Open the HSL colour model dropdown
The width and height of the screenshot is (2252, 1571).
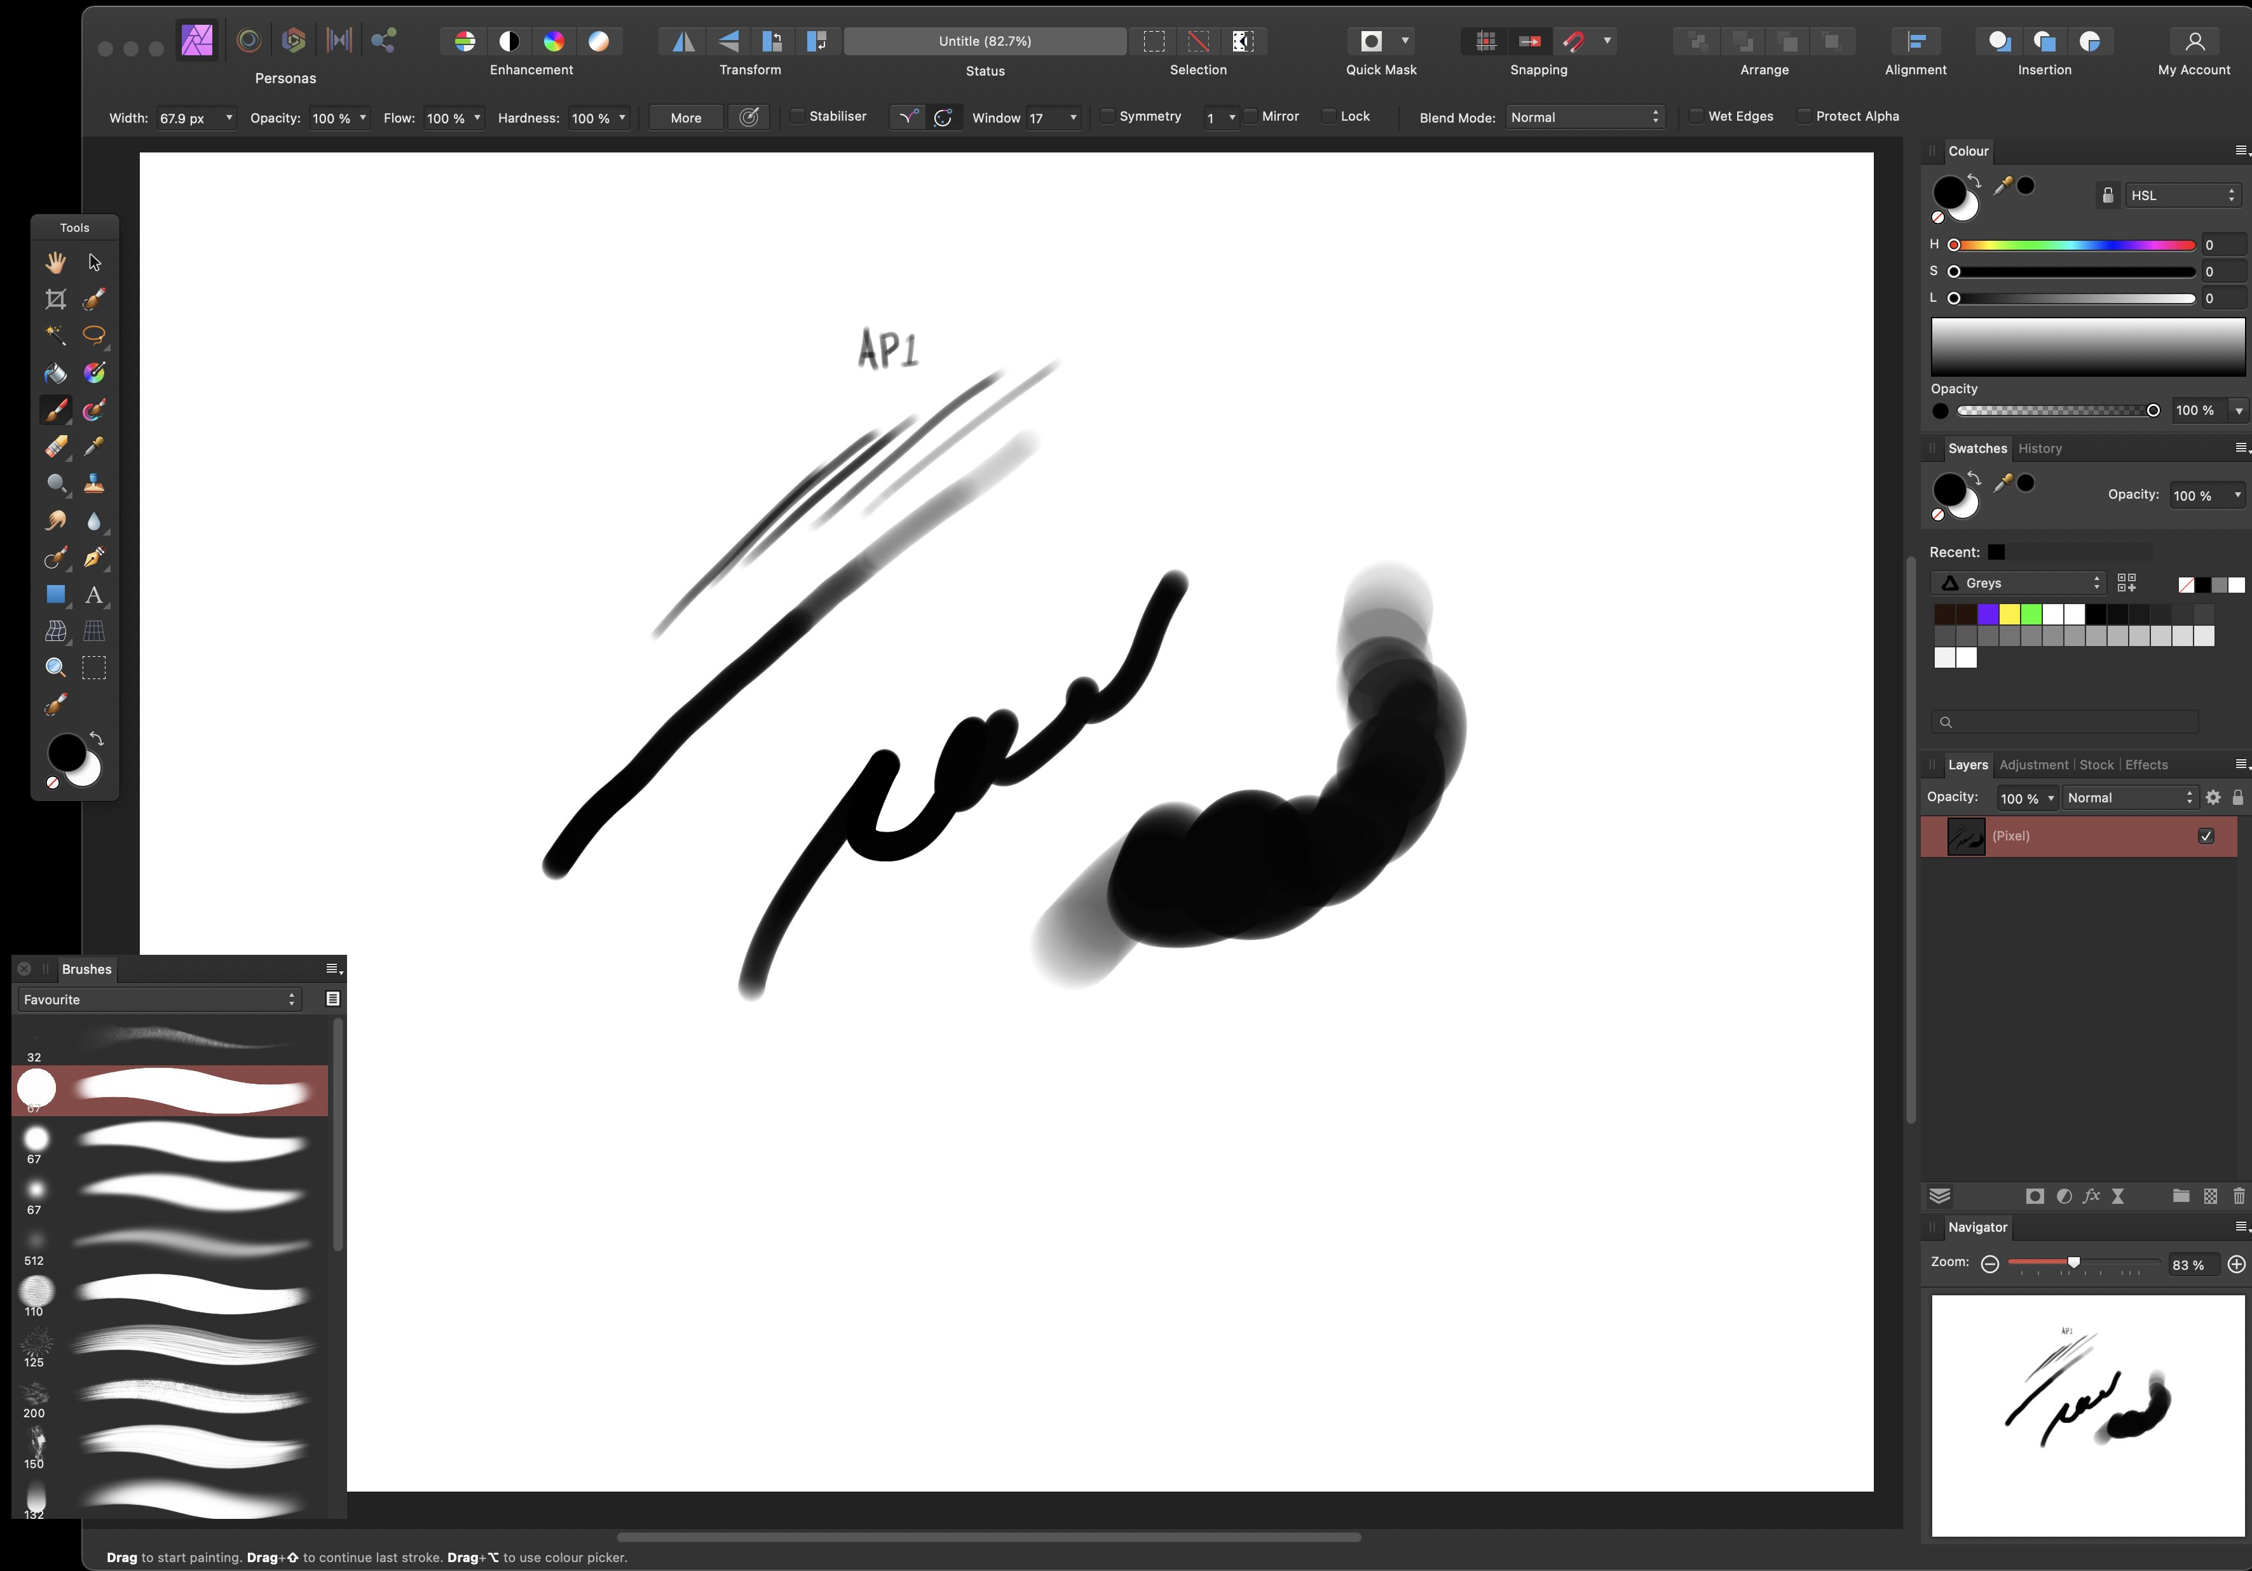[2182, 196]
